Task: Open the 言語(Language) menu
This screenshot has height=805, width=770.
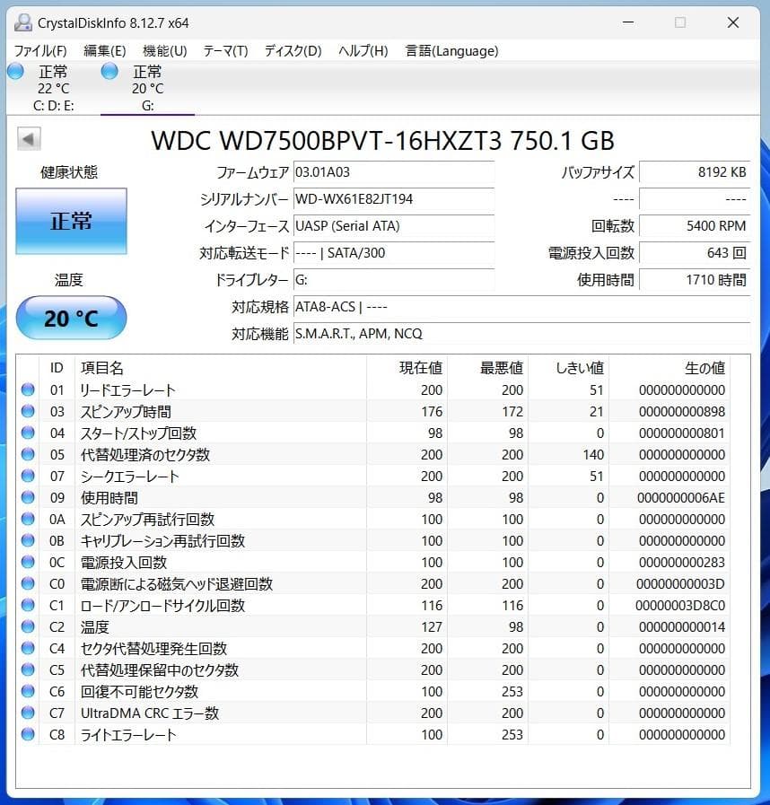Action: point(451,51)
